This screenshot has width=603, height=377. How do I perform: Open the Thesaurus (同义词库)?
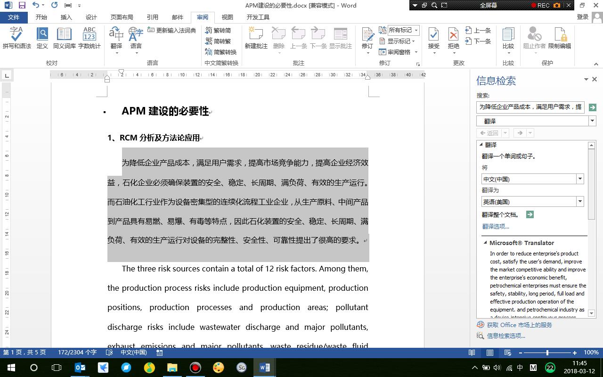click(x=64, y=38)
